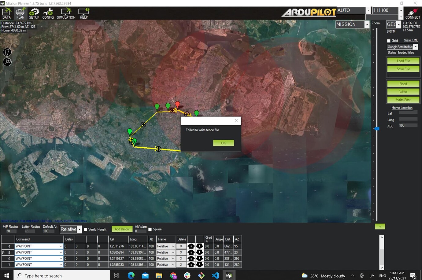
Task: Open the PLAN screen icon
Action: (20, 13)
